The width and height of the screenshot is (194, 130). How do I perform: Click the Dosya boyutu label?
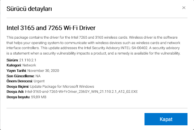18,97
